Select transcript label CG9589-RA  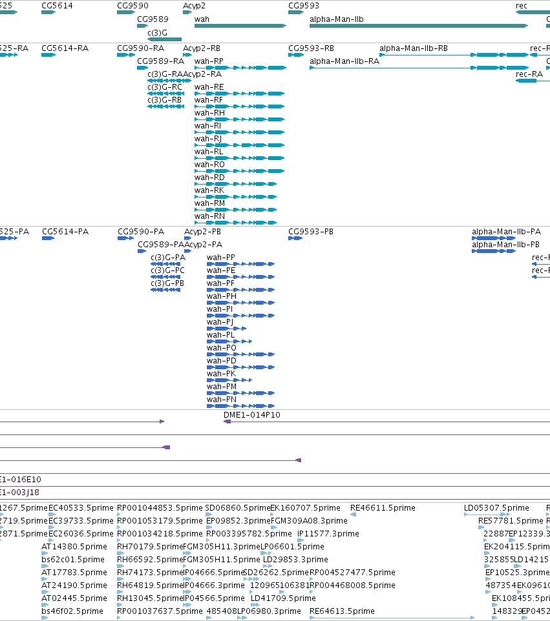point(160,61)
